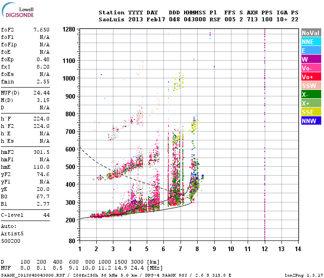
Task: Click the MUF 24.4 table value
Action: 137,268
